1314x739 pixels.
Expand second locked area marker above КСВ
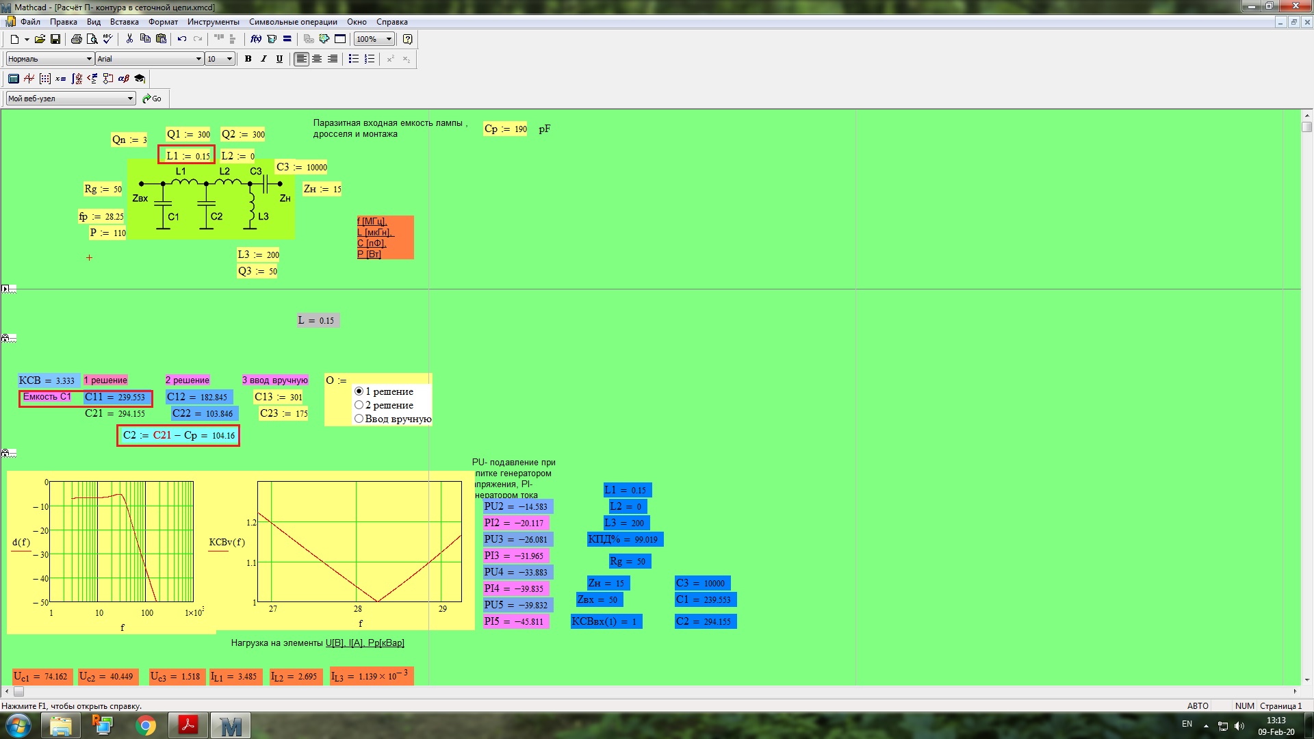coord(5,338)
